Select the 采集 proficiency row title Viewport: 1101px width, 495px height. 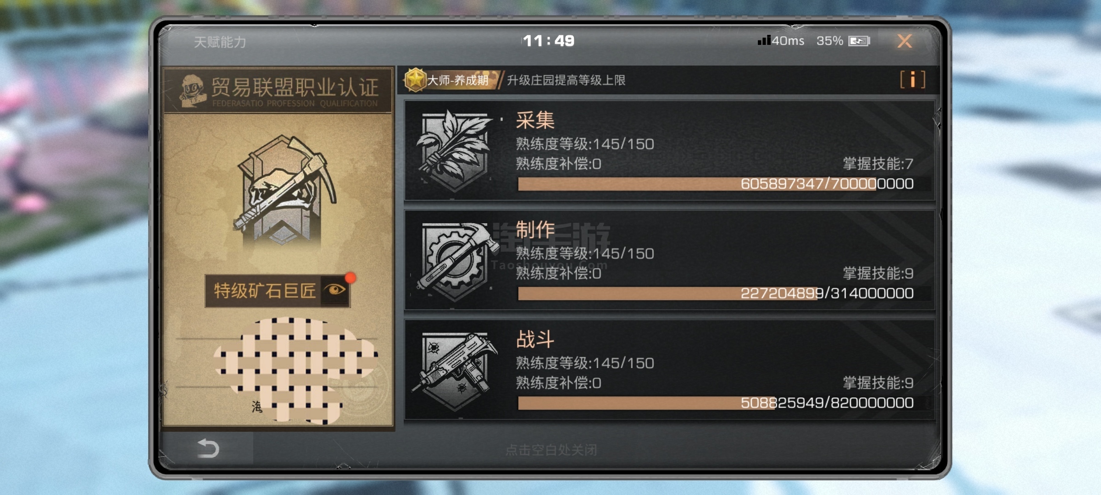click(535, 121)
